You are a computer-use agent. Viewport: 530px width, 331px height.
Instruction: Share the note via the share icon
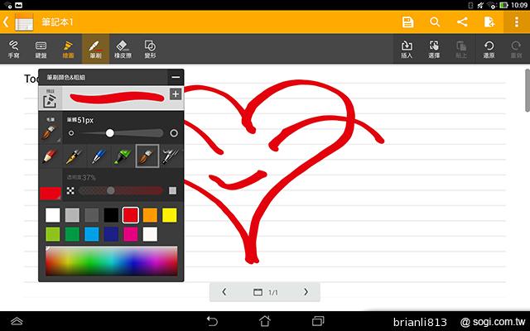click(x=462, y=22)
